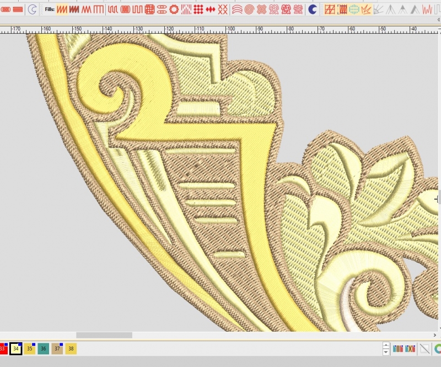
Task: Toggle the orange jagged edge effect
Action: (365, 9)
